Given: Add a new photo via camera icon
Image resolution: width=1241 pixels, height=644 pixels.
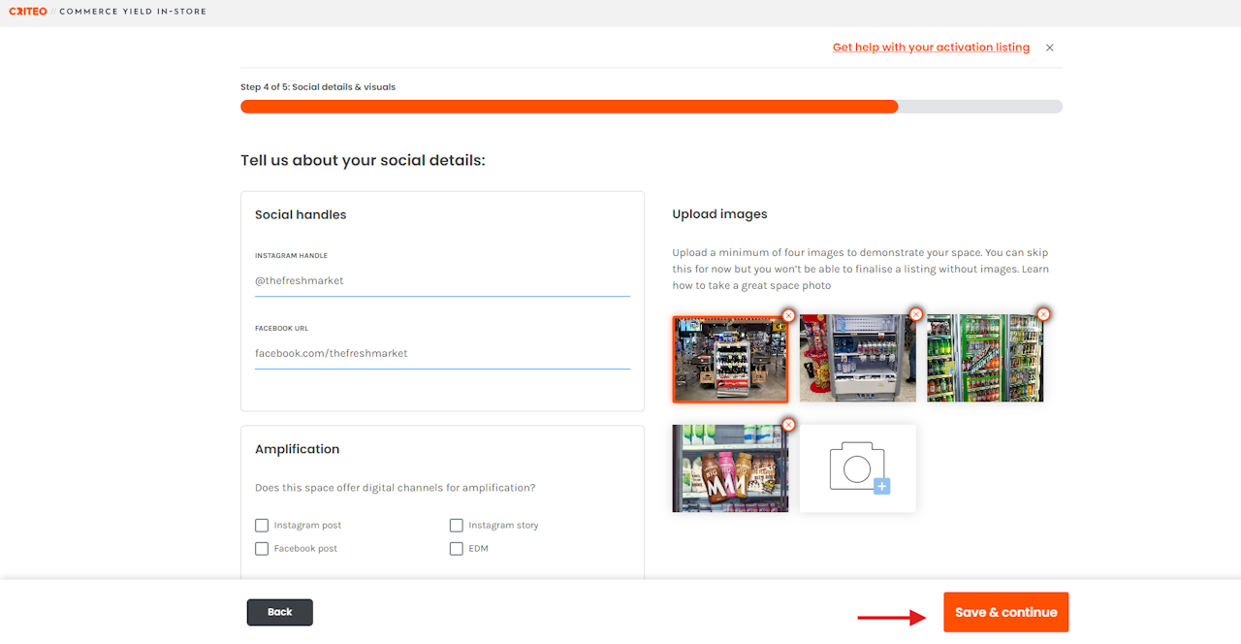Looking at the screenshot, I should point(858,468).
